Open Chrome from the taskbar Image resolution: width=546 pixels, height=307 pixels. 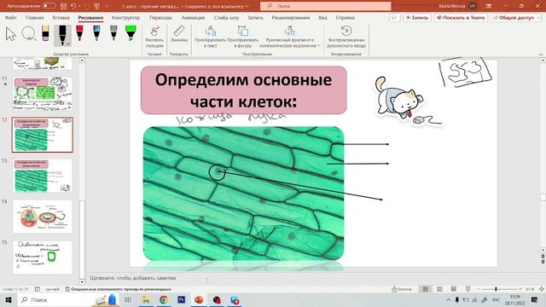(164, 299)
